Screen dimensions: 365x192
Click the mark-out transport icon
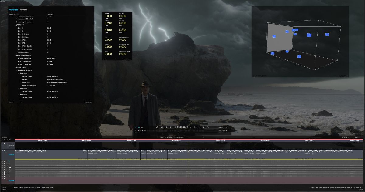[x=208, y=127]
